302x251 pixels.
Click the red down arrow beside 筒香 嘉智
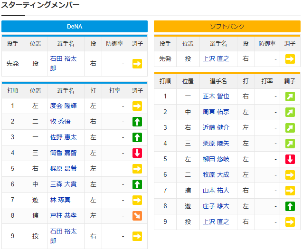pyautogui.click(x=137, y=153)
